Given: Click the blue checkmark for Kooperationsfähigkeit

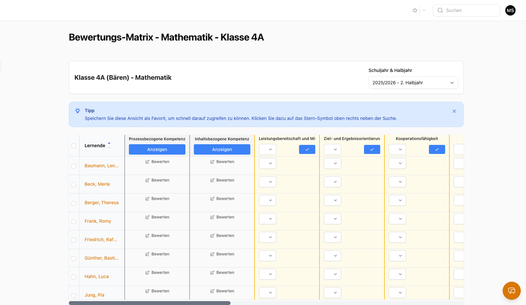Looking at the screenshot, I should point(437,149).
